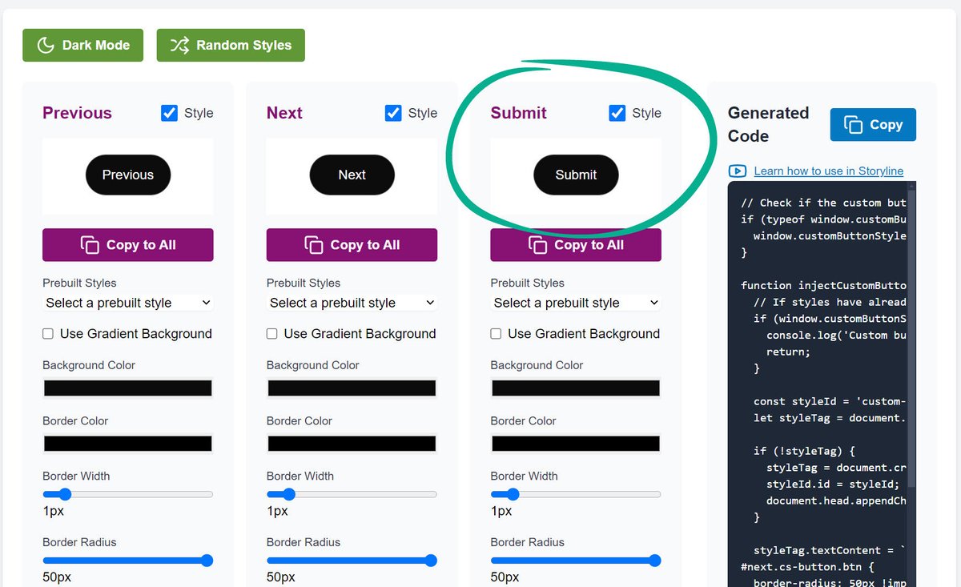Open the Prebuilt Styles dropdown for Previous

point(127,303)
